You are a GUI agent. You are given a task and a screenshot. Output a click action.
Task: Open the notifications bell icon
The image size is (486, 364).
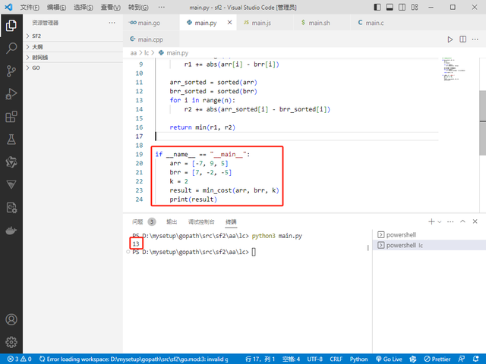click(x=476, y=359)
